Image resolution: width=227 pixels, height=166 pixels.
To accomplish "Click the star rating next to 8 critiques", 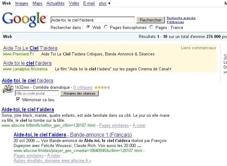I will pos(102,88).
